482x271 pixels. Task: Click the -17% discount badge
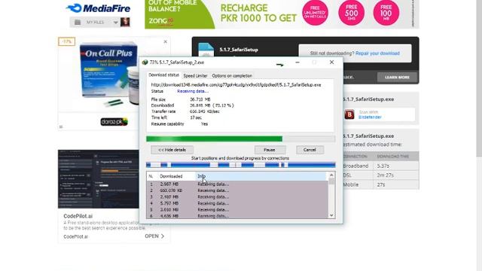tap(66, 41)
